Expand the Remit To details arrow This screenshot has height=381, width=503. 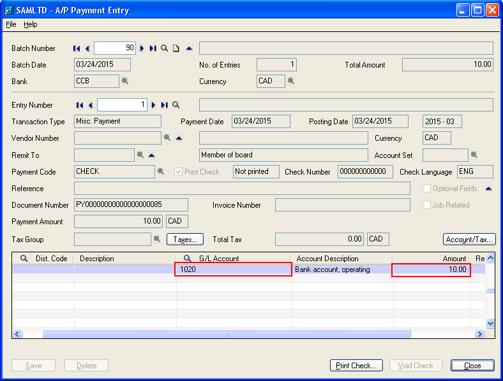point(151,155)
